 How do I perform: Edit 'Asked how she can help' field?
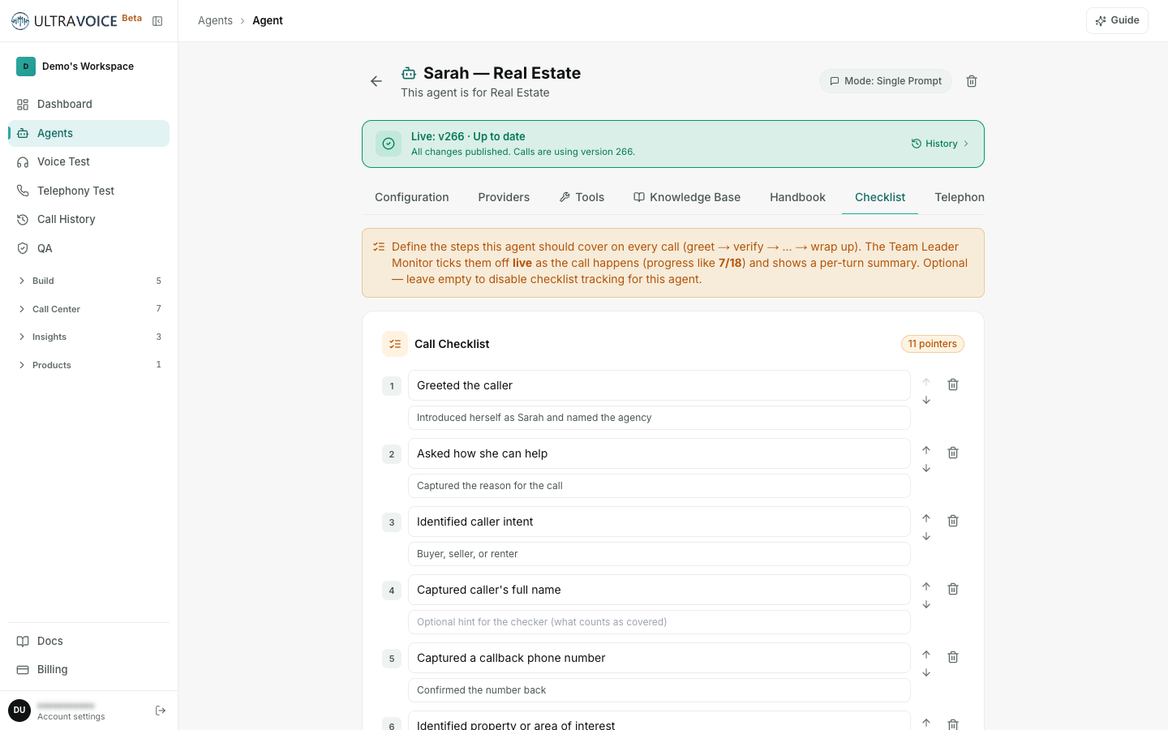point(659,453)
